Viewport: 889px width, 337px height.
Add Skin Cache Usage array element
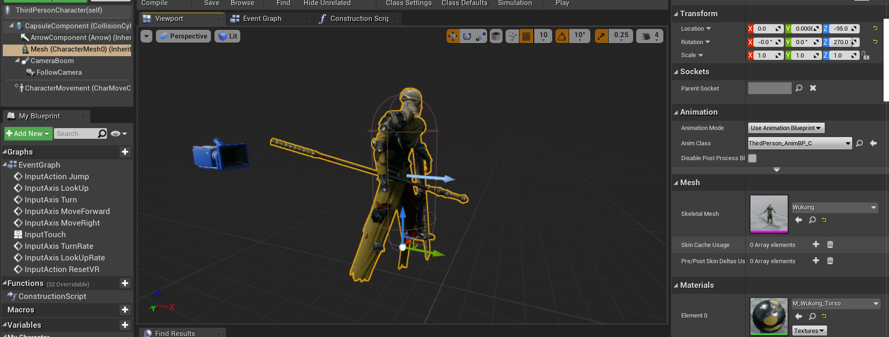click(x=816, y=244)
